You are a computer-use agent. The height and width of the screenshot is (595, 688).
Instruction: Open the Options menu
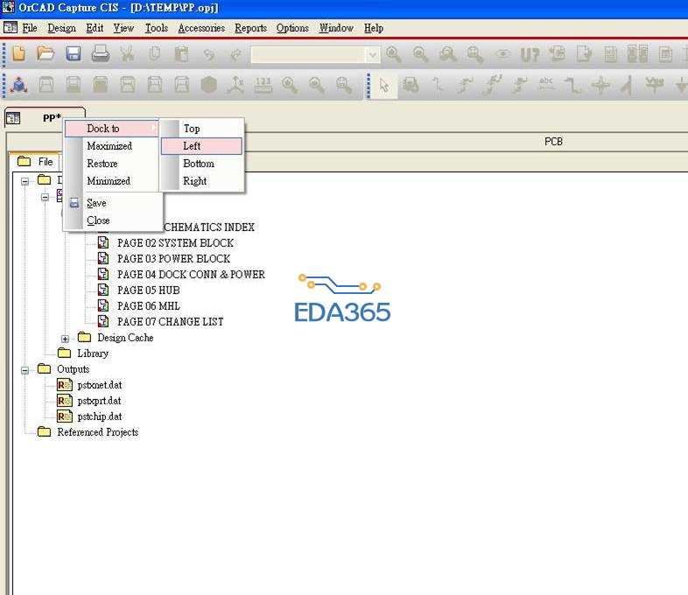pos(292,28)
